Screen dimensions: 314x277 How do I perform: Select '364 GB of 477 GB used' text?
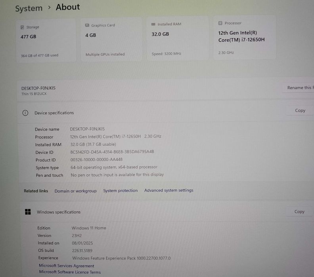[40, 55]
